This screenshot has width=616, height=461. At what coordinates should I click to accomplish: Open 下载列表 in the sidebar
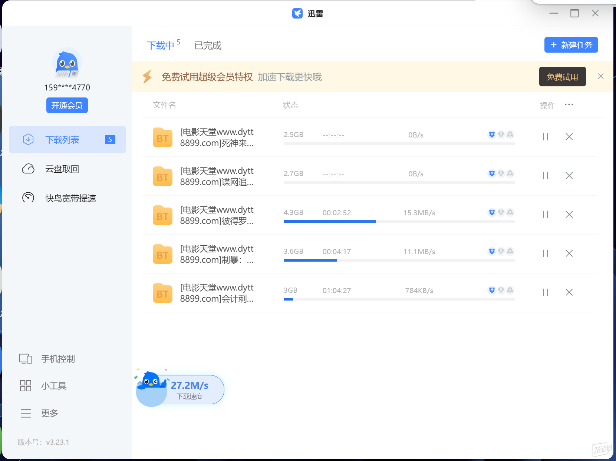pyautogui.click(x=67, y=140)
